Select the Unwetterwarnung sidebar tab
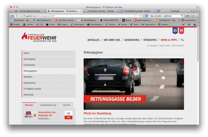Screen dimensions: 208x137 pos(48,105)
